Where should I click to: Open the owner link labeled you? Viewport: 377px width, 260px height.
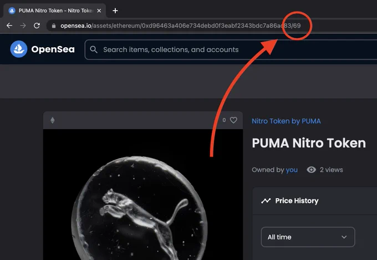point(292,170)
